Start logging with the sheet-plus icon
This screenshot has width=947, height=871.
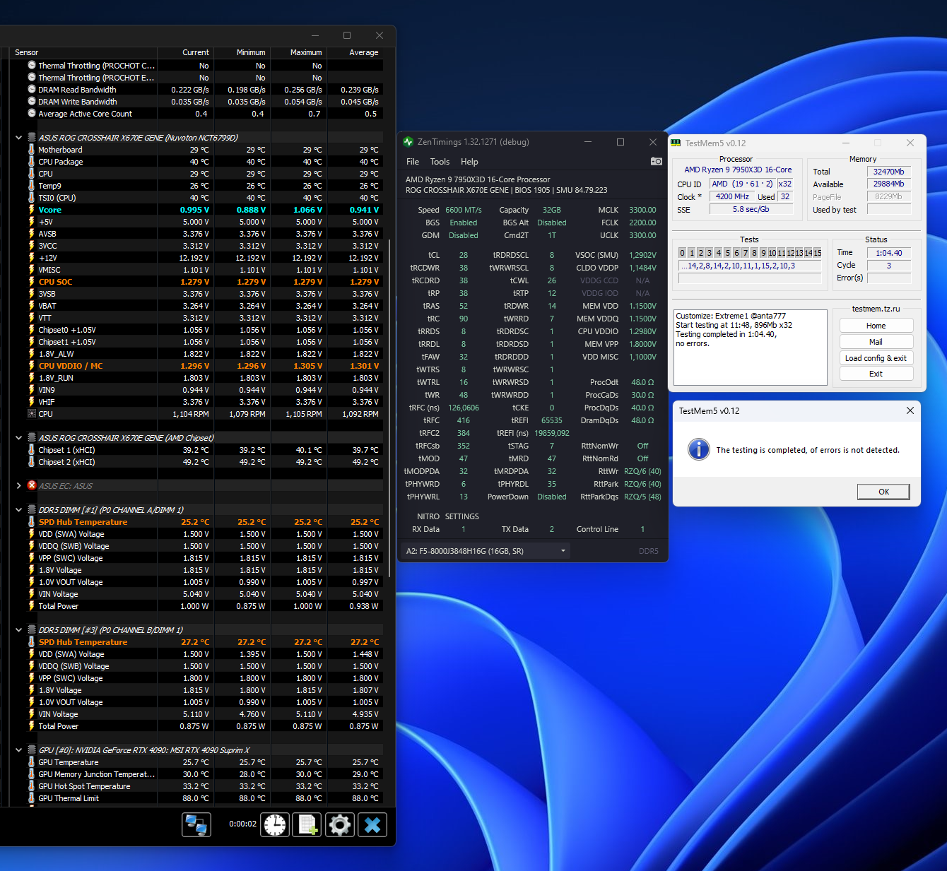click(307, 824)
